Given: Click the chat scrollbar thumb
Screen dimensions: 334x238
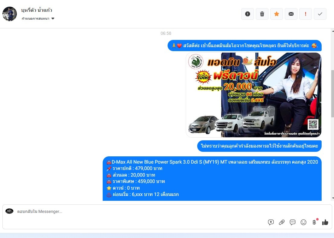Looking at the screenshot, I should 332,94.
